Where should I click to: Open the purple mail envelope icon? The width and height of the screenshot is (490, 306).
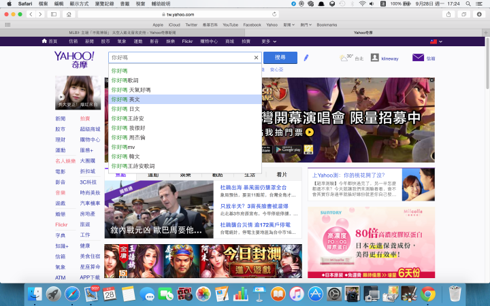418,58
